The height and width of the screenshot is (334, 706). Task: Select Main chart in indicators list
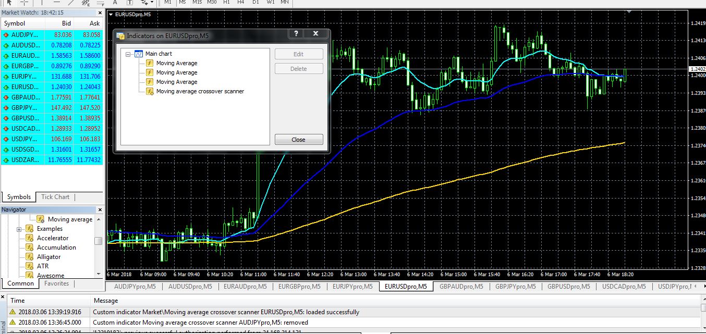(x=159, y=54)
